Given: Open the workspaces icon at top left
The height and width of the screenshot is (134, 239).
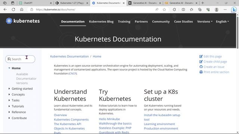Looking at the screenshot, I should point(5,3).
